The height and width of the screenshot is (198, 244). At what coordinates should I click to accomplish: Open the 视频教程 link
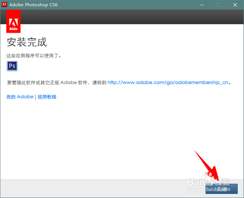pyautogui.click(x=47, y=97)
